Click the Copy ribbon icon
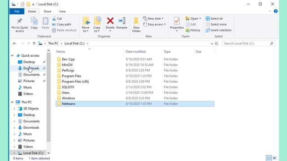 [x=34, y=23]
